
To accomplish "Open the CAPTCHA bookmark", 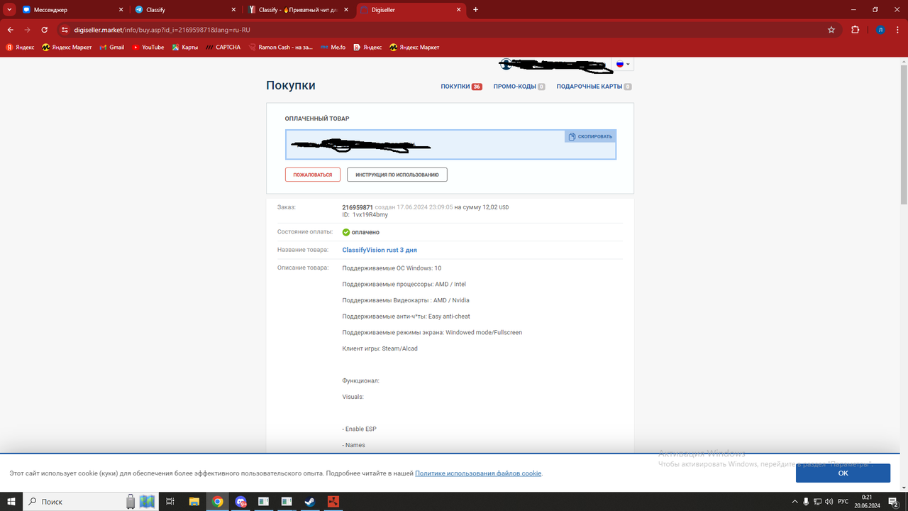I will tap(223, 48).
